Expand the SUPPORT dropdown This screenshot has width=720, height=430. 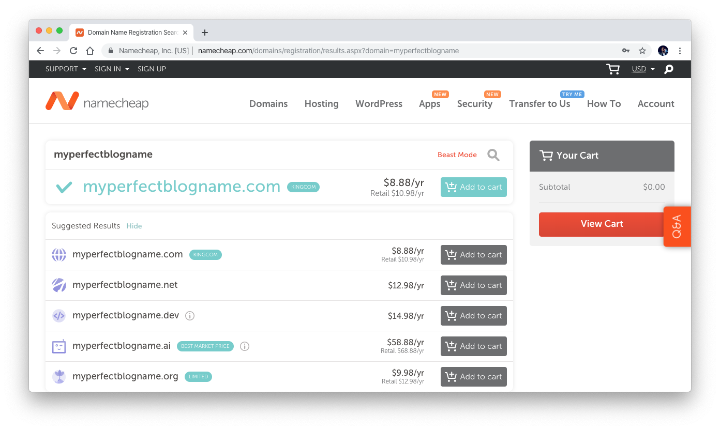66,69
